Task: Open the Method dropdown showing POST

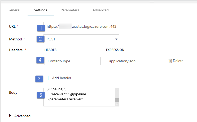Action: [80, 39]
